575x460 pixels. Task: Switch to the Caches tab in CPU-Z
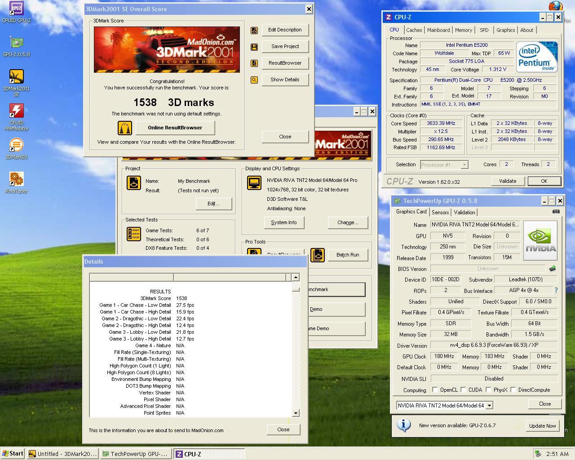(414, 30)
